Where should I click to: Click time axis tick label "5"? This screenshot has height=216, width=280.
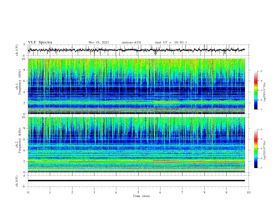point(138,192)
